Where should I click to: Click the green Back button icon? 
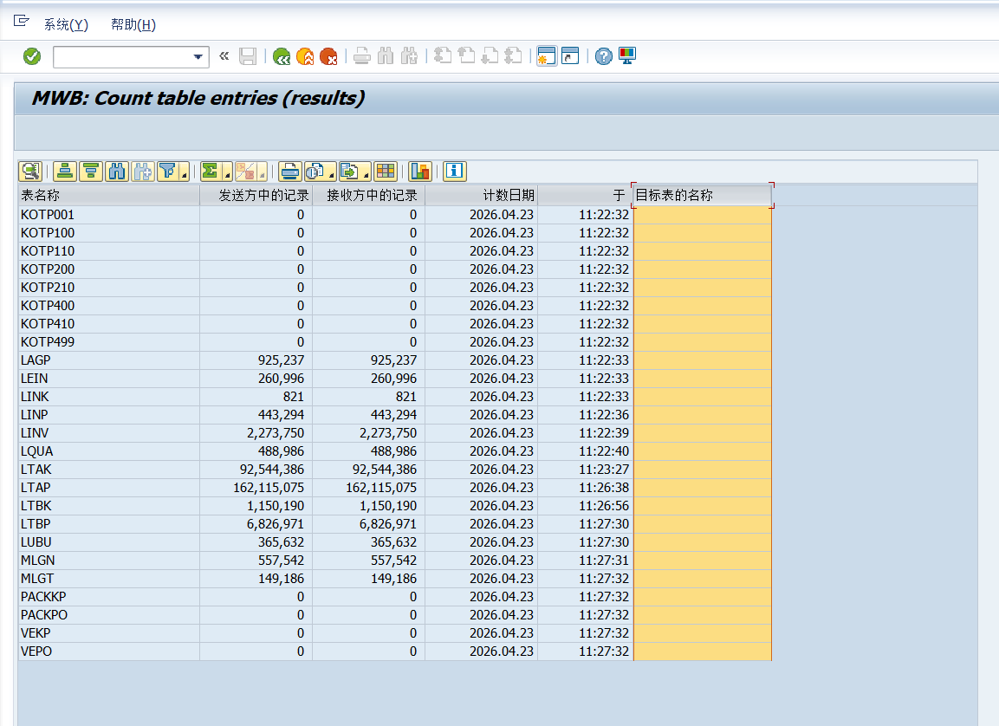pyautogui.click(x=282, y=56)
